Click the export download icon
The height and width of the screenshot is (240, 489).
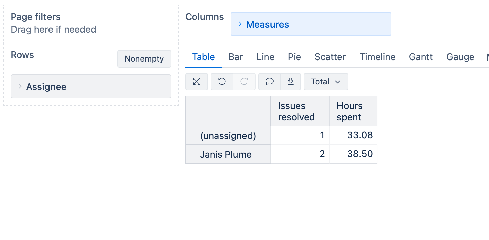291,82
